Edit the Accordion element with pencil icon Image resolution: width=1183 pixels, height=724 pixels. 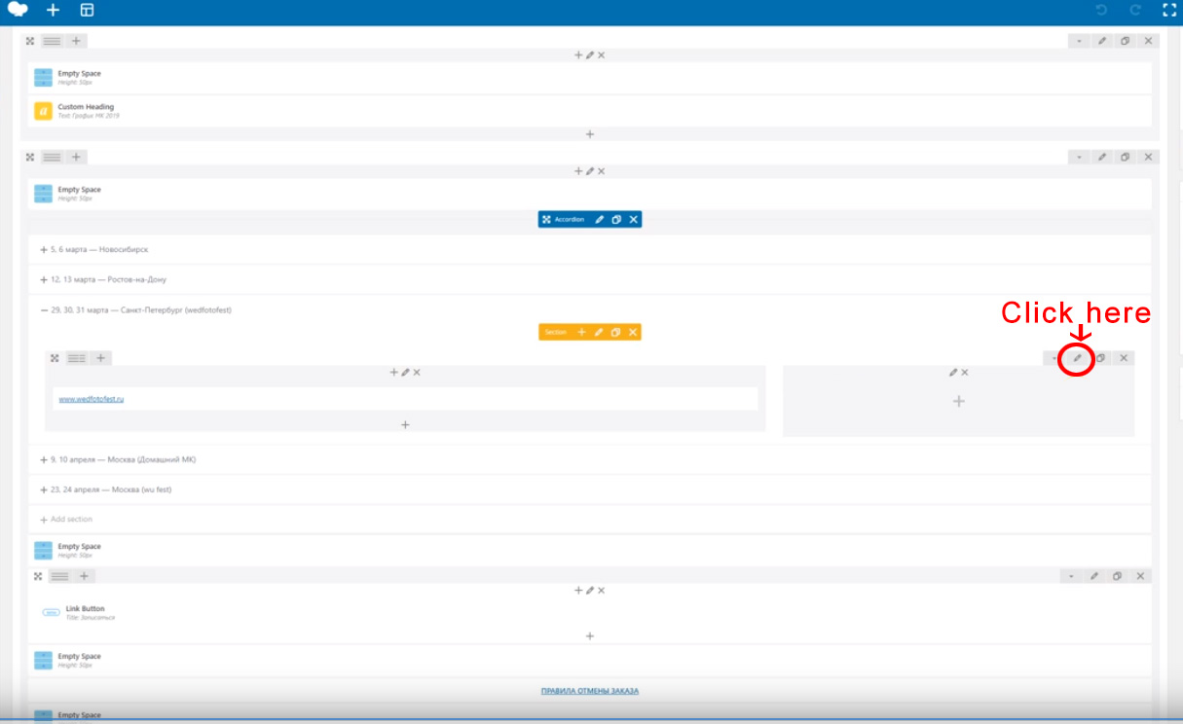pos(600,220)
